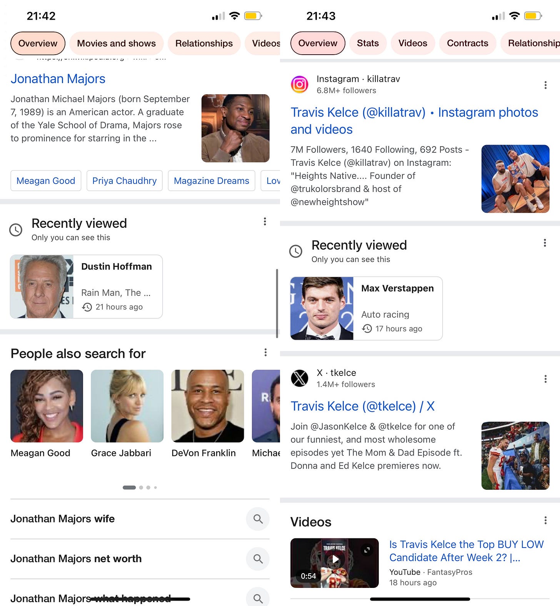The height and width of the screenshot is (606, 560).
Task: Tap 'Auto racing' text on Verstappen card
Action: pyautogui.click(x=385, y=315)
